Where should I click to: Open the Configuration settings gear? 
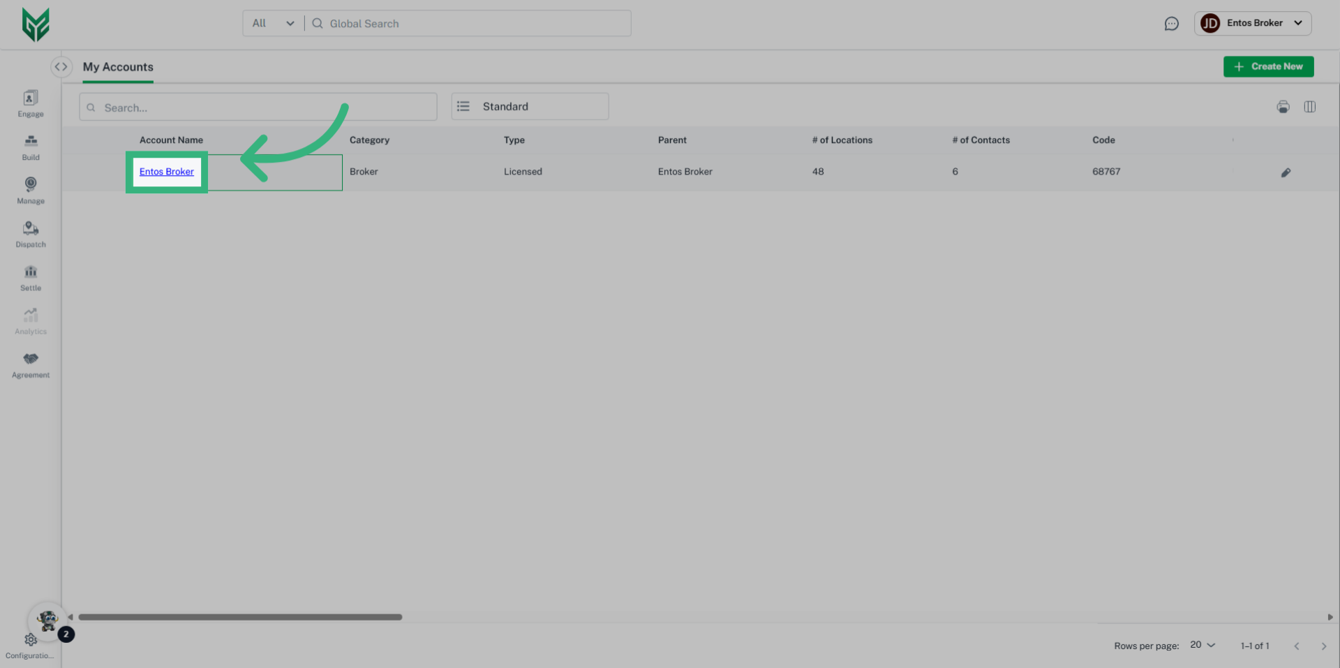pyautogui.click(x=30, y=639)
